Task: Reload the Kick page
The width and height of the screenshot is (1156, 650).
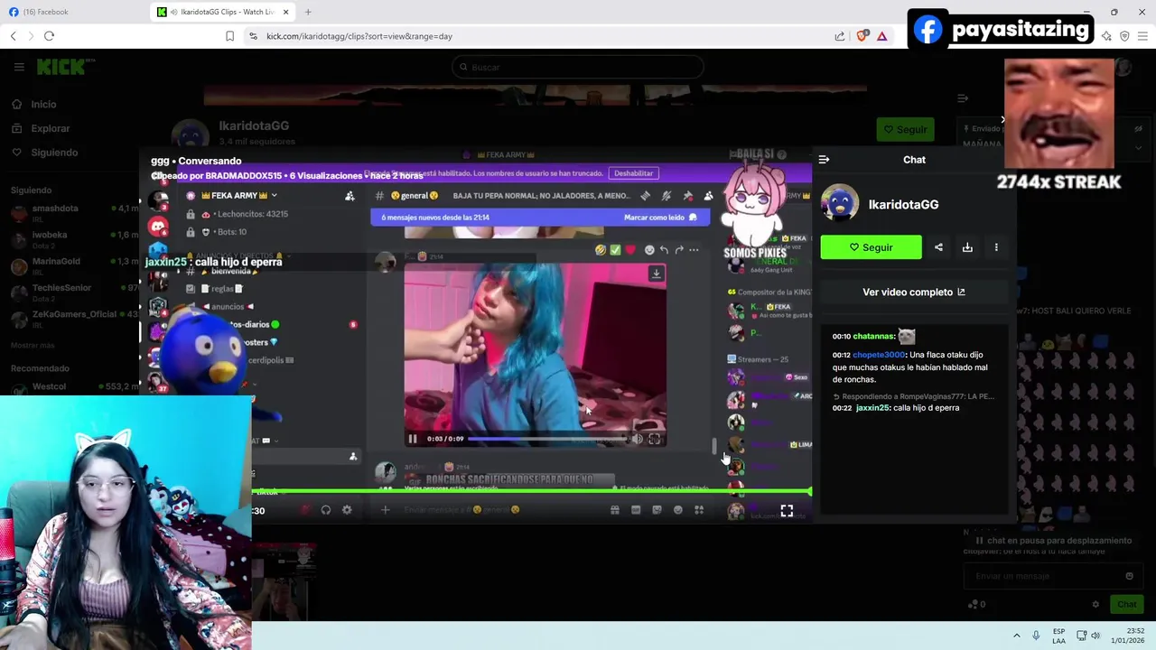Action: 49,36
